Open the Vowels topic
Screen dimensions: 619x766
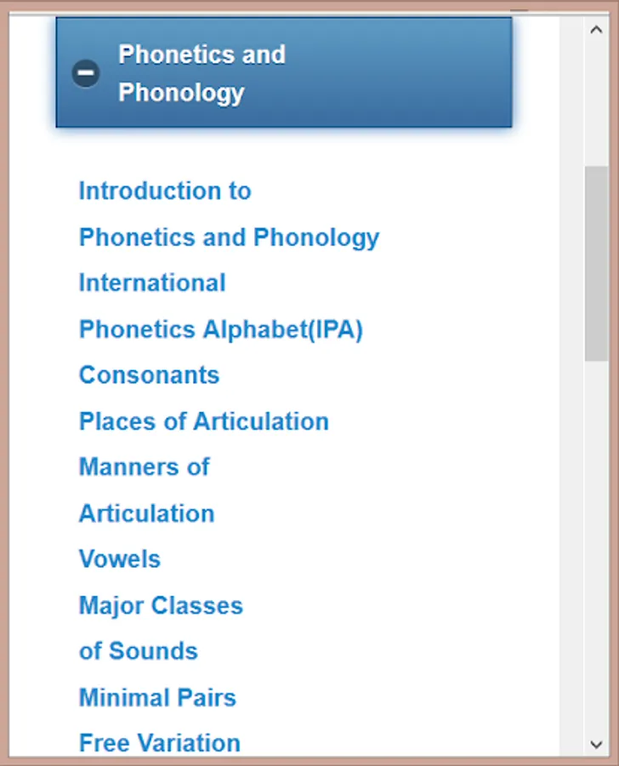pos(120,559)
